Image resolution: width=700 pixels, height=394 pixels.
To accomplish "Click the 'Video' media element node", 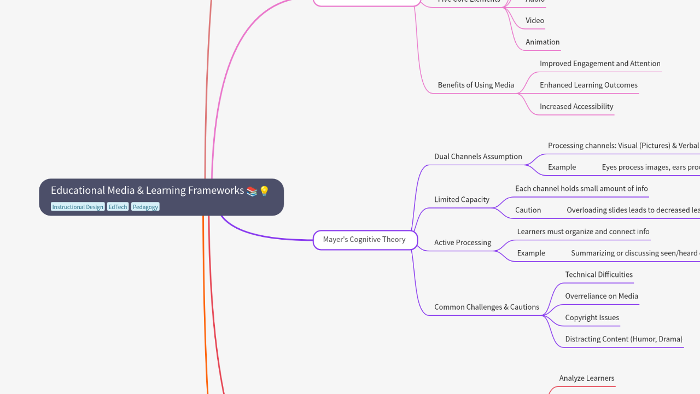I will click(x=534, y=20).
